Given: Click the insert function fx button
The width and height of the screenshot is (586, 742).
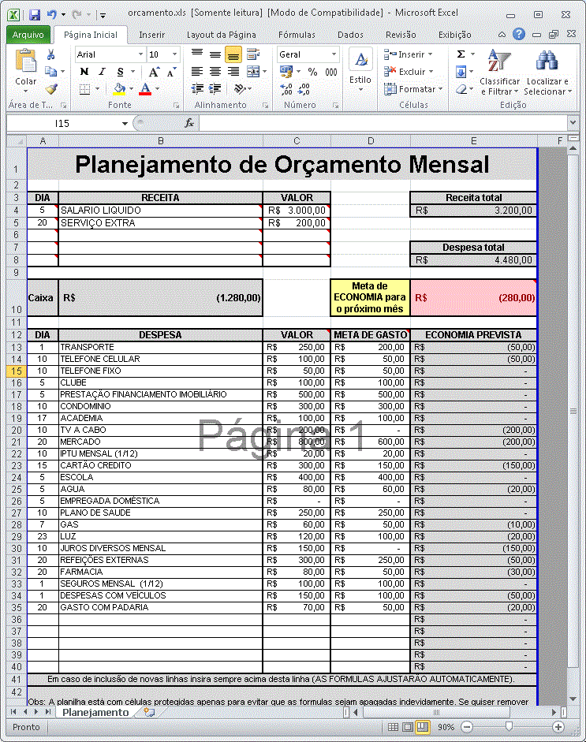Looking at the screenshot, I should coord(189,124).
